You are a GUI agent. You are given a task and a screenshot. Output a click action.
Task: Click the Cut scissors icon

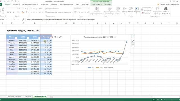coord(3,8)
